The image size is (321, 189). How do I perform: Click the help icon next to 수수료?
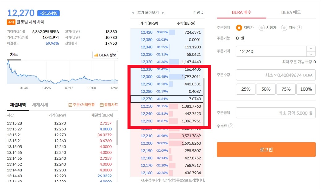pos(230,126)
